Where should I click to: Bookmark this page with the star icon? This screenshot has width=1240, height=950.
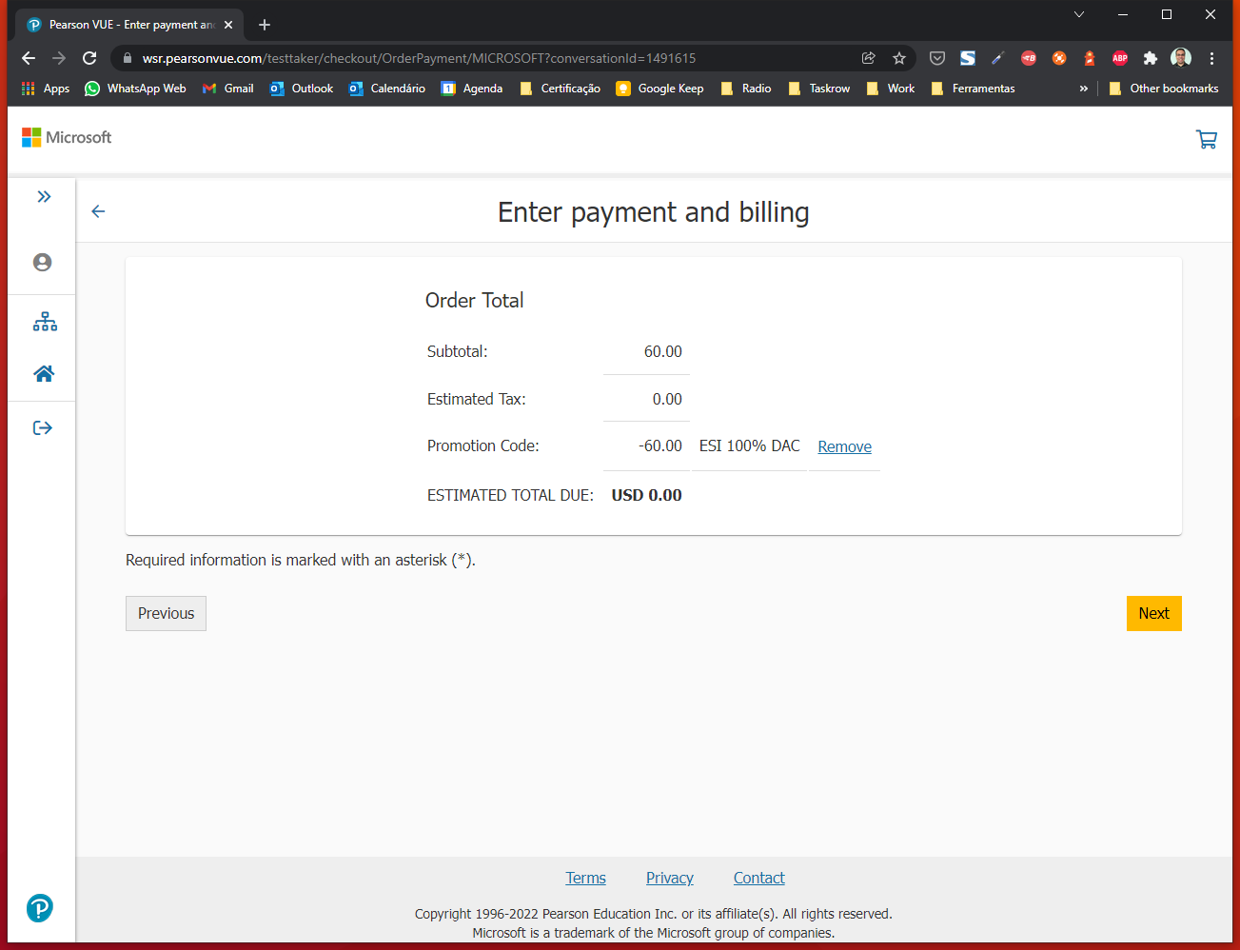898,58
